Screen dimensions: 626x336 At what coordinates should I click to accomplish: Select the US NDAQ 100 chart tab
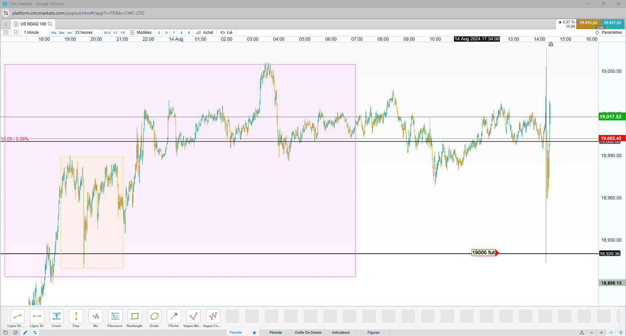33,24
